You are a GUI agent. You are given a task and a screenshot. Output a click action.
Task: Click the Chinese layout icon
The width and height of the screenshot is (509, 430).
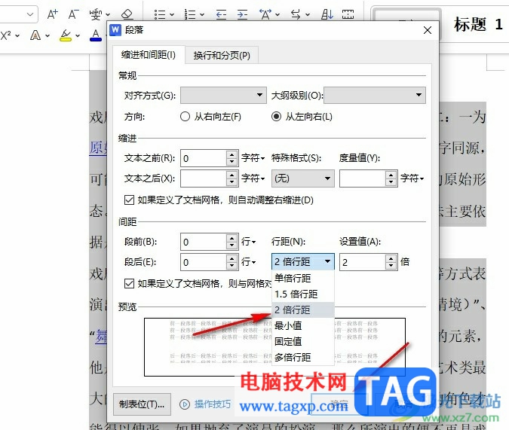click(265, 14)
